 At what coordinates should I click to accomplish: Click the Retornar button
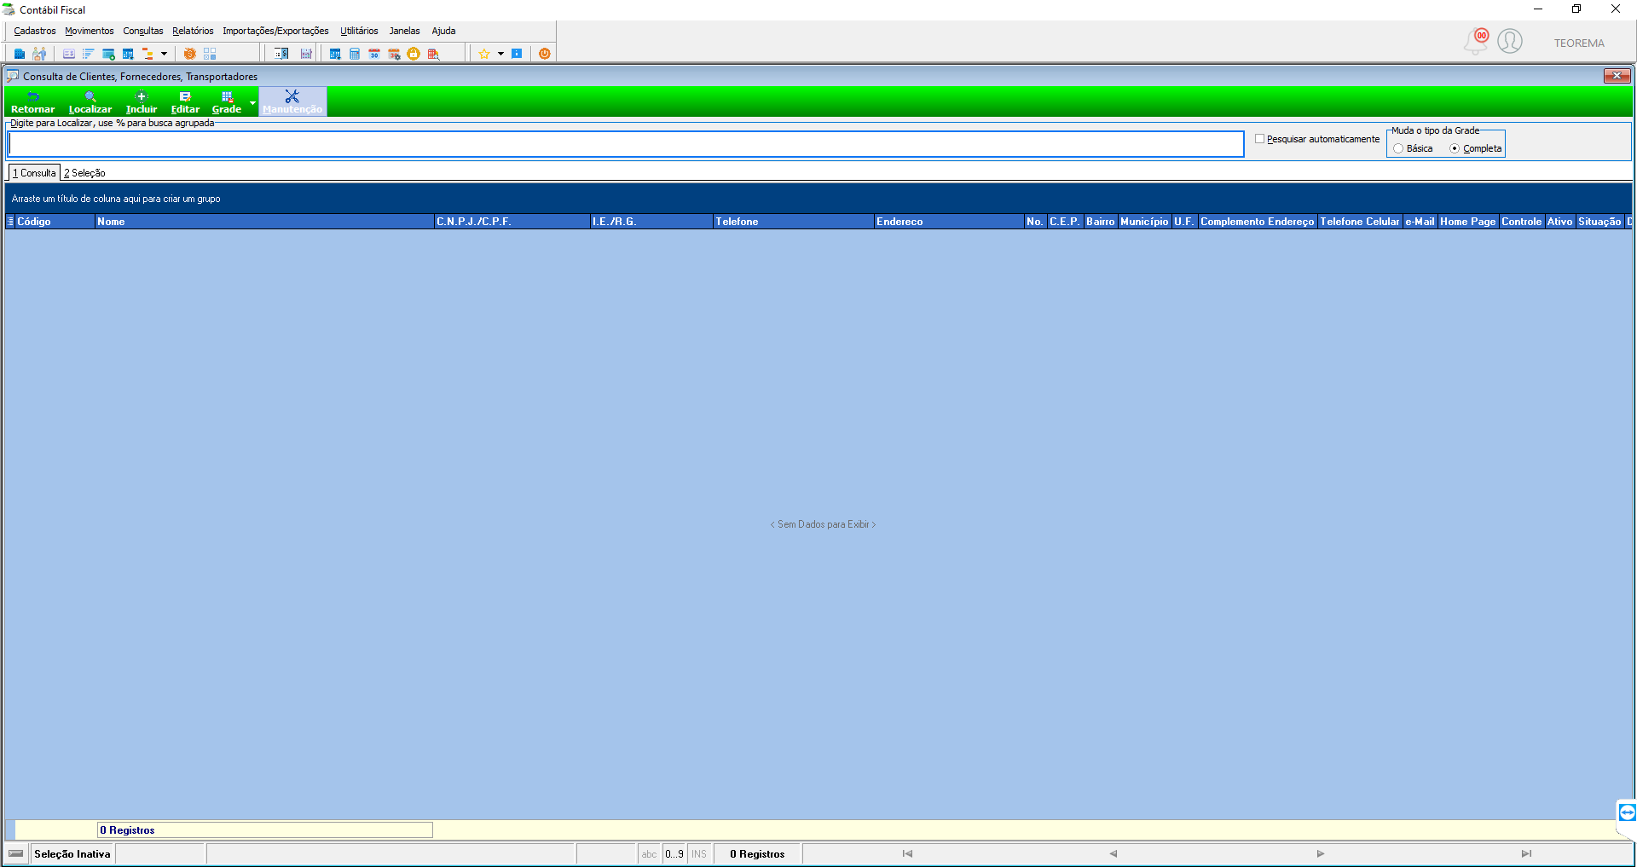(x=32, y=101)
